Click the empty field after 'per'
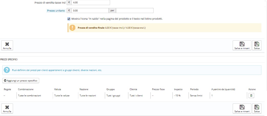The height and width of the screenshot is (116, 267). 134,10
